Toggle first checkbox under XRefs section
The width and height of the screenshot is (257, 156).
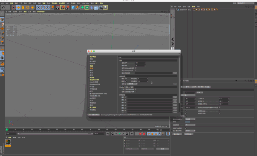[x=136, y=89]
